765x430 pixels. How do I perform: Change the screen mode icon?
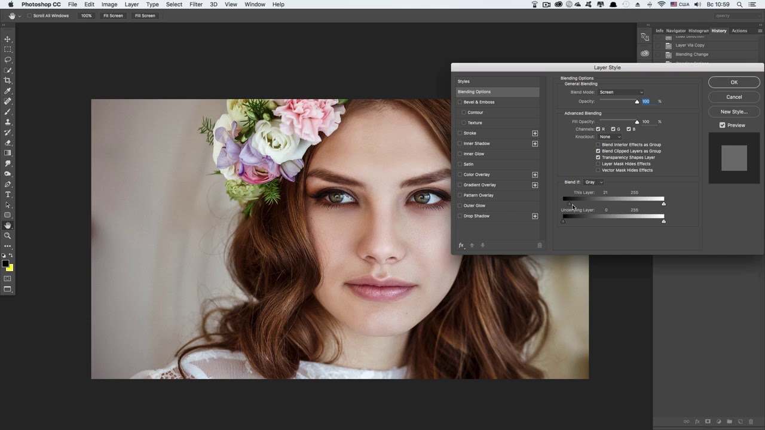coord(8,290)
